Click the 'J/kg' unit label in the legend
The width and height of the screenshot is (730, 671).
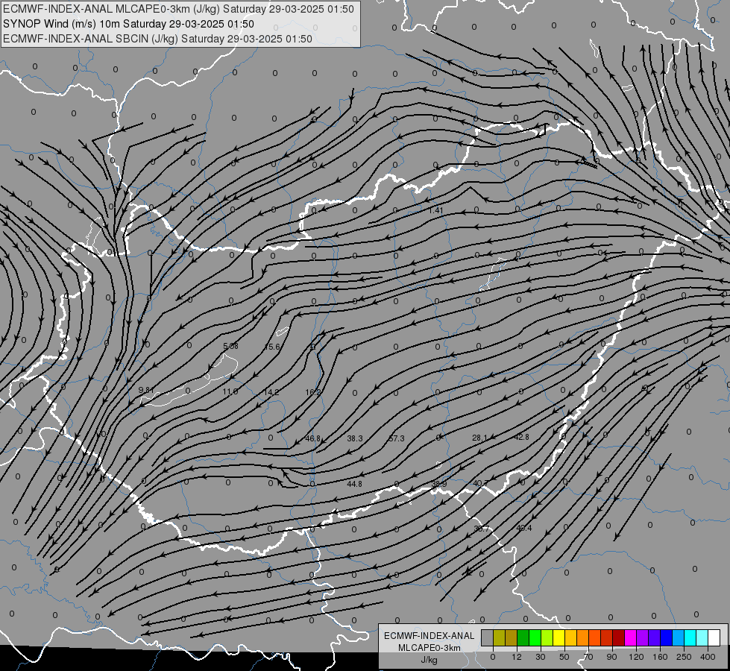coord(429,660)
